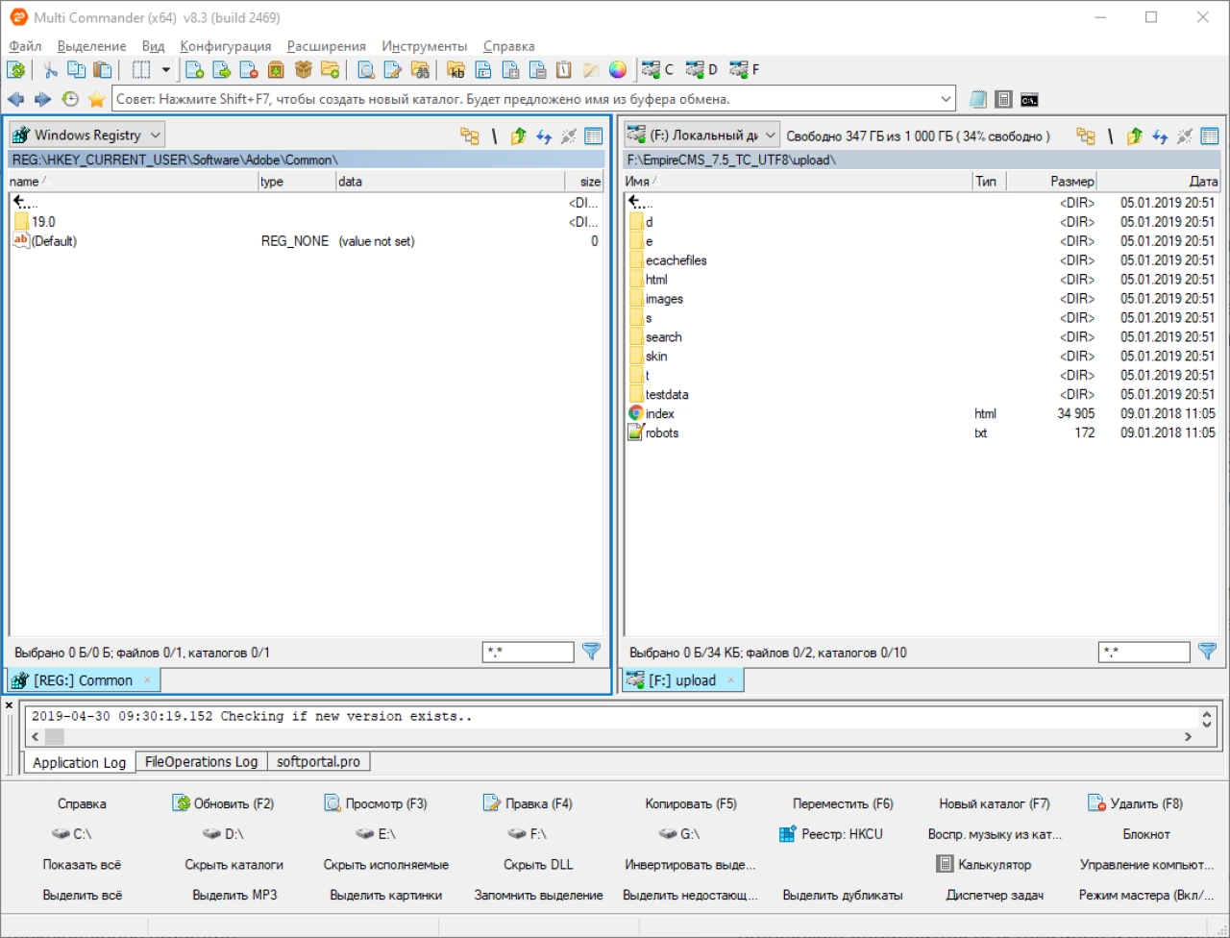The image size is (1230, 938).
Task: Click the Paste clipboard icon
Action: [102, 69]
